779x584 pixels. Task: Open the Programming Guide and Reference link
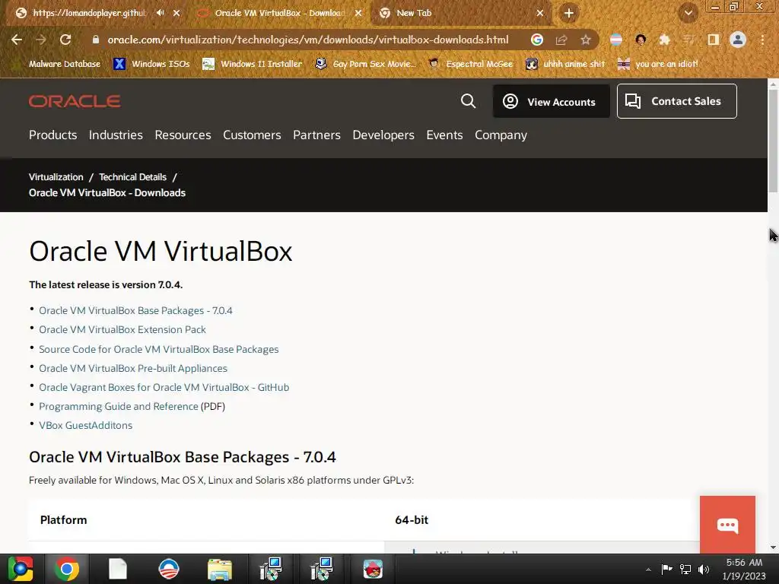118,406
